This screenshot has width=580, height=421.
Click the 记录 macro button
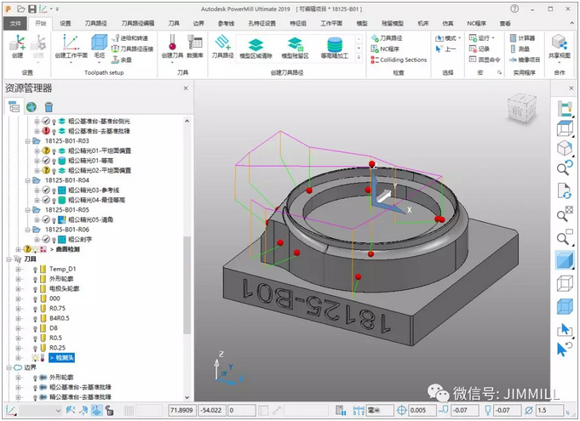(480, 48)
